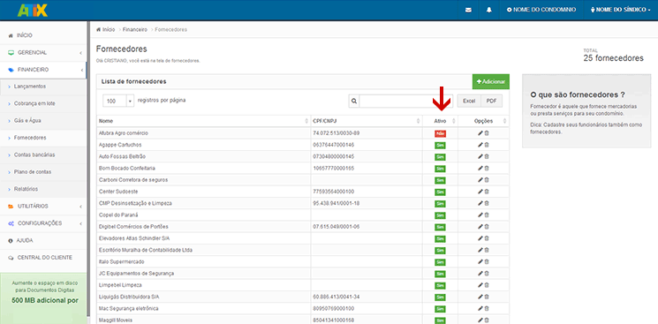Edit JC Equipamentos de Segurança entry

pos(480,274)
